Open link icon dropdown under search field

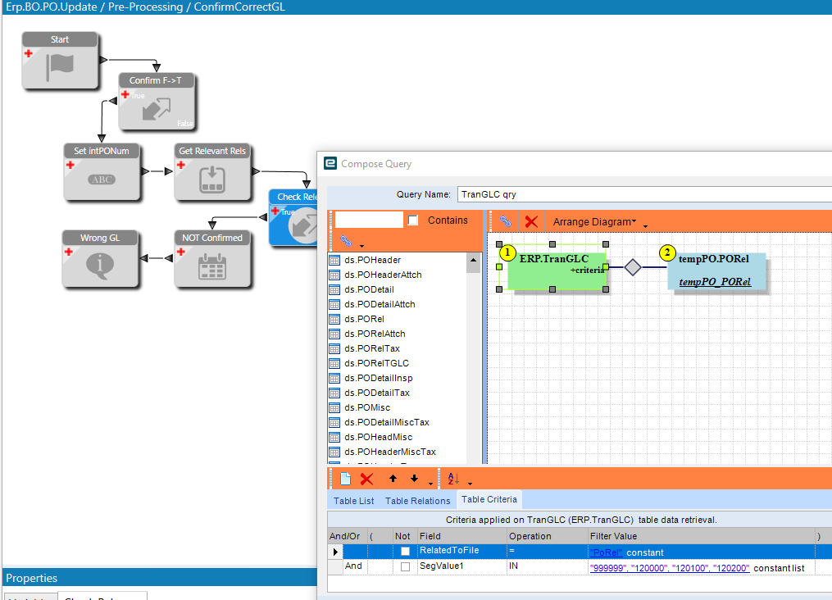pyautogui.click(x=361, y=246)
